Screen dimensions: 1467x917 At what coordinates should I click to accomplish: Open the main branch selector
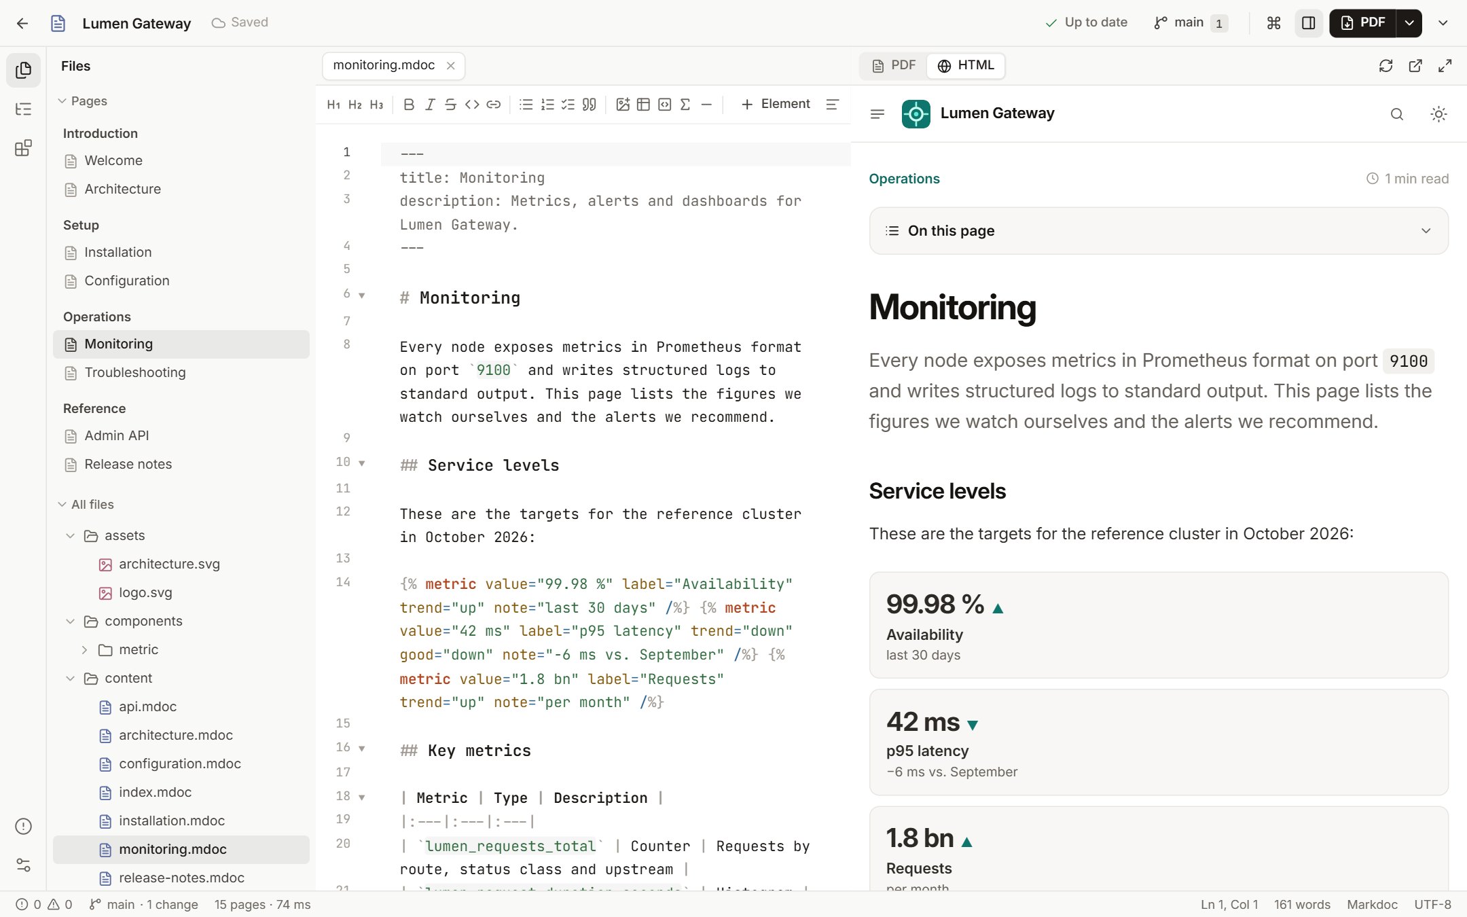pyautogui.click(x=1190, y=23)
